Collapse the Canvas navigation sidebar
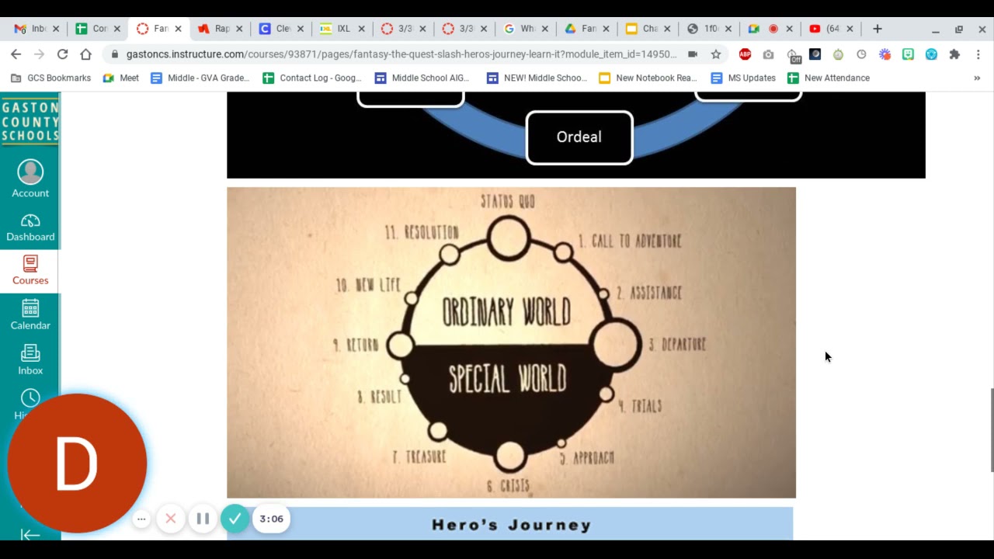 pos(30,534)
